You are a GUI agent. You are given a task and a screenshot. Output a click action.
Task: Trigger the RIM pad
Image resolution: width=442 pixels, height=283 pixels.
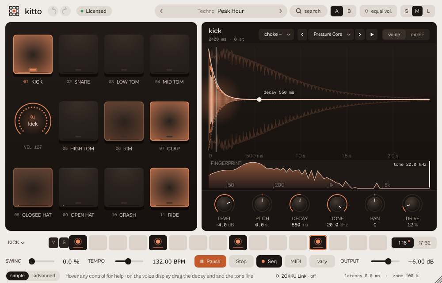click(x=124, y=121)
